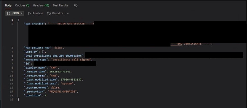
Task: Open the Cookies (1) tab
Action: (x=22, y=5)
